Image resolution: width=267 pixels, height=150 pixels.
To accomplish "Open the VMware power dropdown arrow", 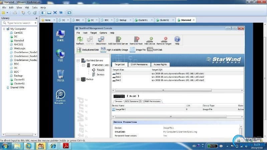I will click(x=7, y=13).
